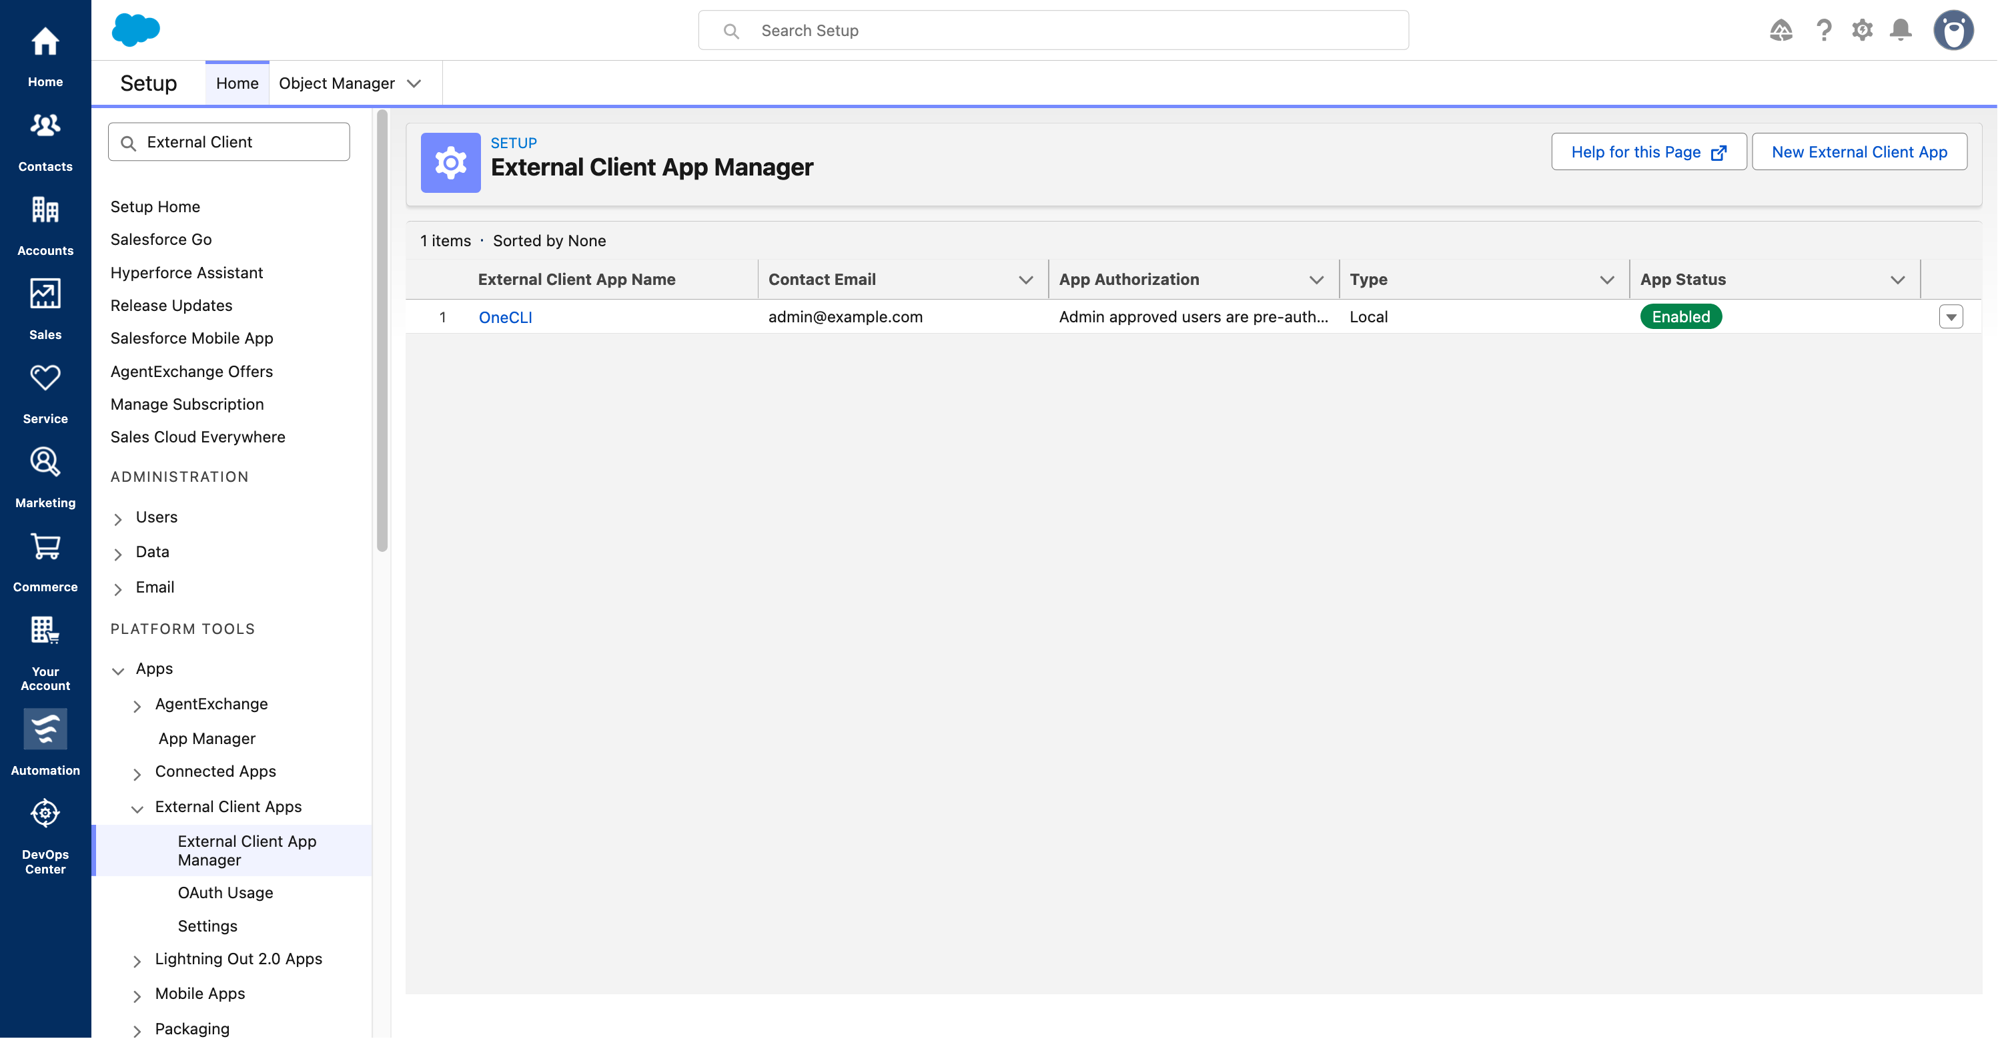This screenshot has height=1039, width=1998.
Task: Click the Quick Find search magnifier icon
Action: tap(129, 143)
